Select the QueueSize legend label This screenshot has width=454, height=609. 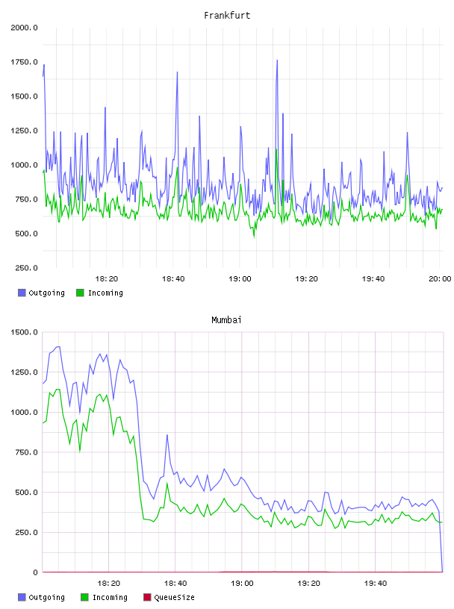tap(174, 598)
